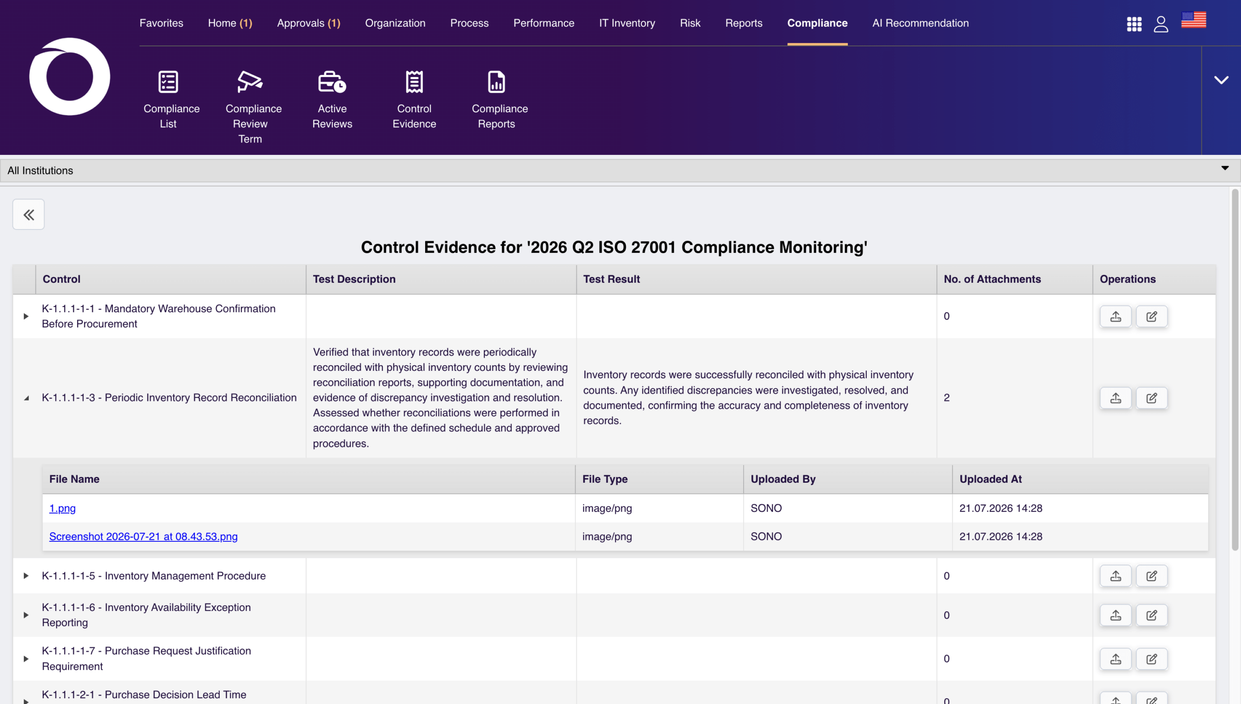Switch to the Organization tab

click(x=395, y=23)
